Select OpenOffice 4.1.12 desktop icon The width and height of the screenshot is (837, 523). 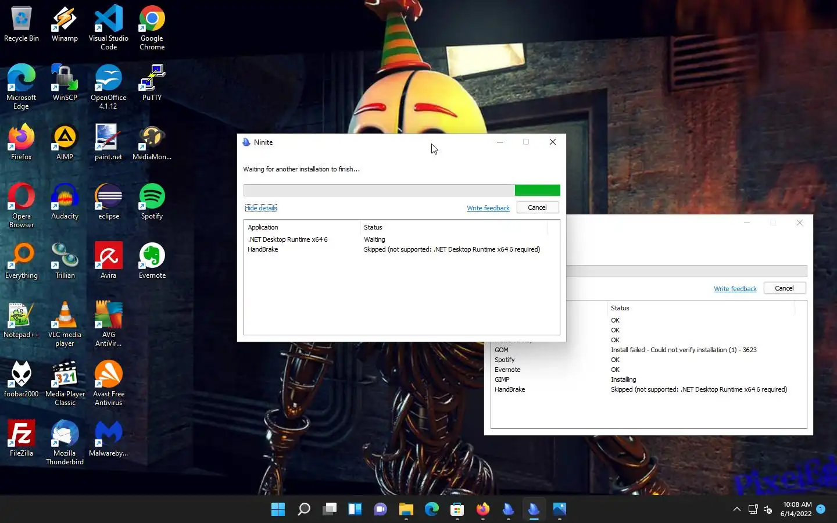(x=109, y=87)
